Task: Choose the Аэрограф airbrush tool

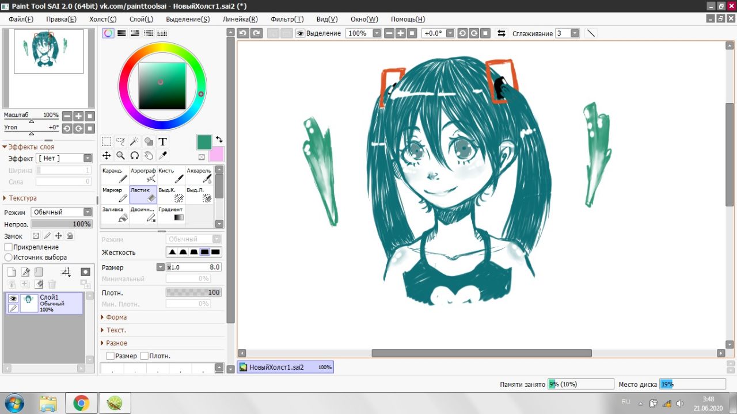Action: pyautogui.click(x=143, y=175)
